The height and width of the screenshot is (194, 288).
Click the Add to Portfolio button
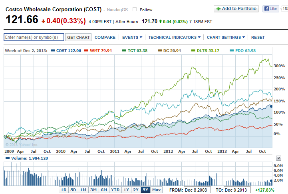pyautogui.click(x=236, y=9)
